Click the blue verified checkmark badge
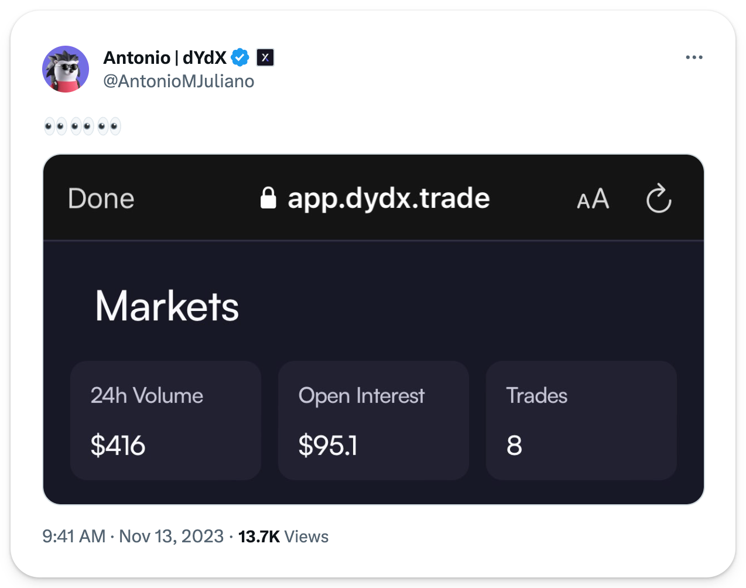The width and height of the screenshot is (746, 588). tap(240, 57)
